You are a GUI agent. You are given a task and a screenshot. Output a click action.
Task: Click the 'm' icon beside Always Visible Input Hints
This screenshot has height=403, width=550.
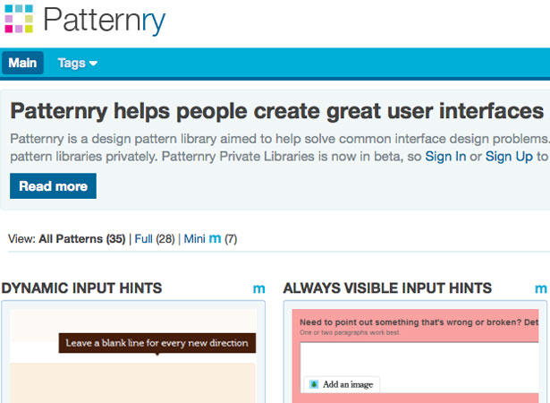[540, 288]
